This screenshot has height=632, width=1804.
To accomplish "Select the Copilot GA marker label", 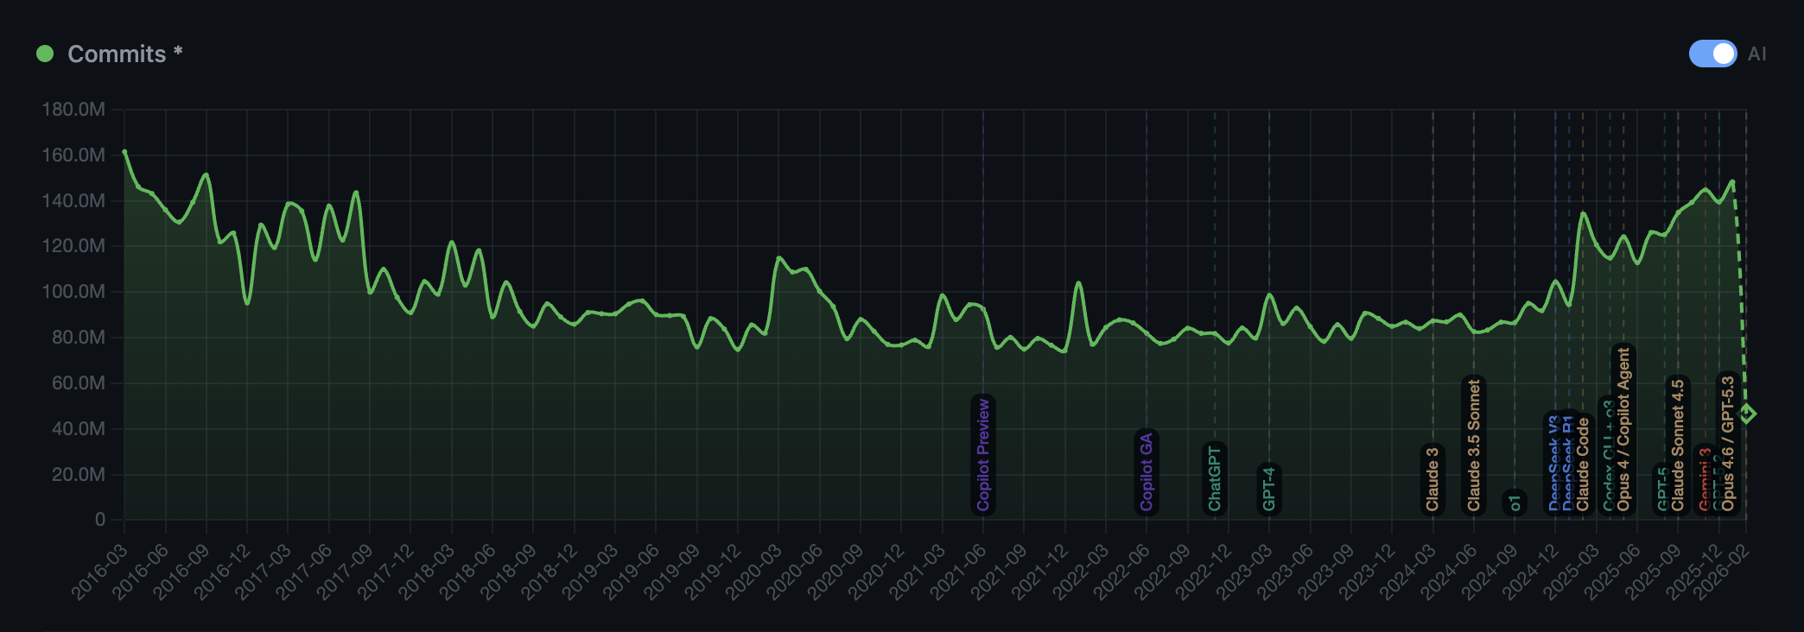I will (x=1147, y=472).
